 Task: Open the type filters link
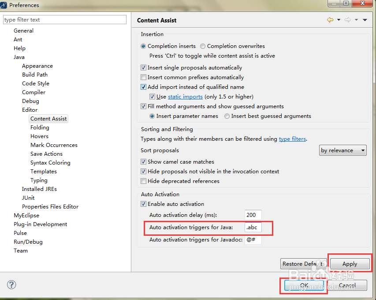pyautogui.click(x=292, y=139)
